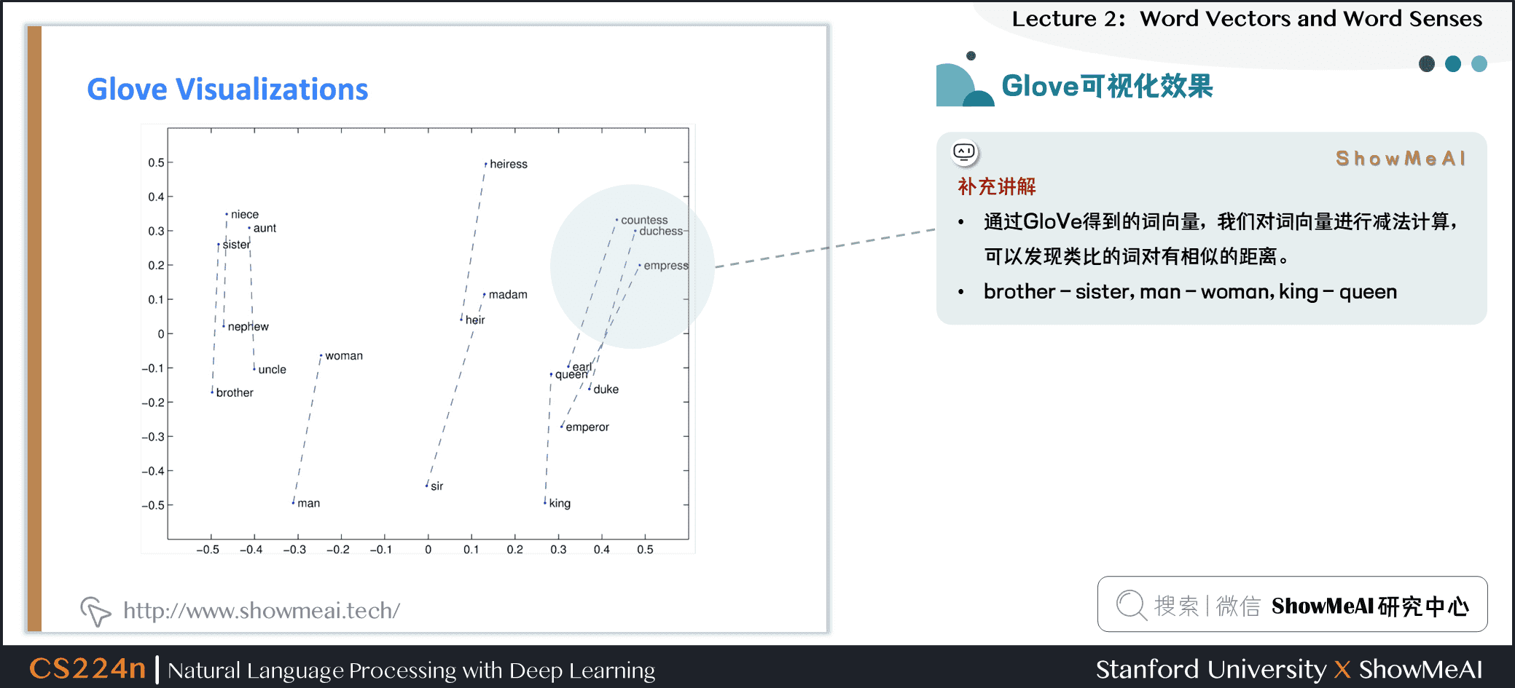Click the magnifier icon in search box
The height and width of the screenshot is (688, 1515).
coord(1131,605)
